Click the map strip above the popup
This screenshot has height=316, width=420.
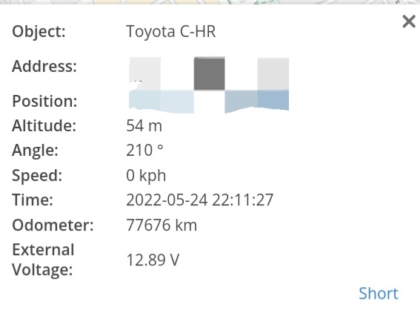(x=210, y=2)
